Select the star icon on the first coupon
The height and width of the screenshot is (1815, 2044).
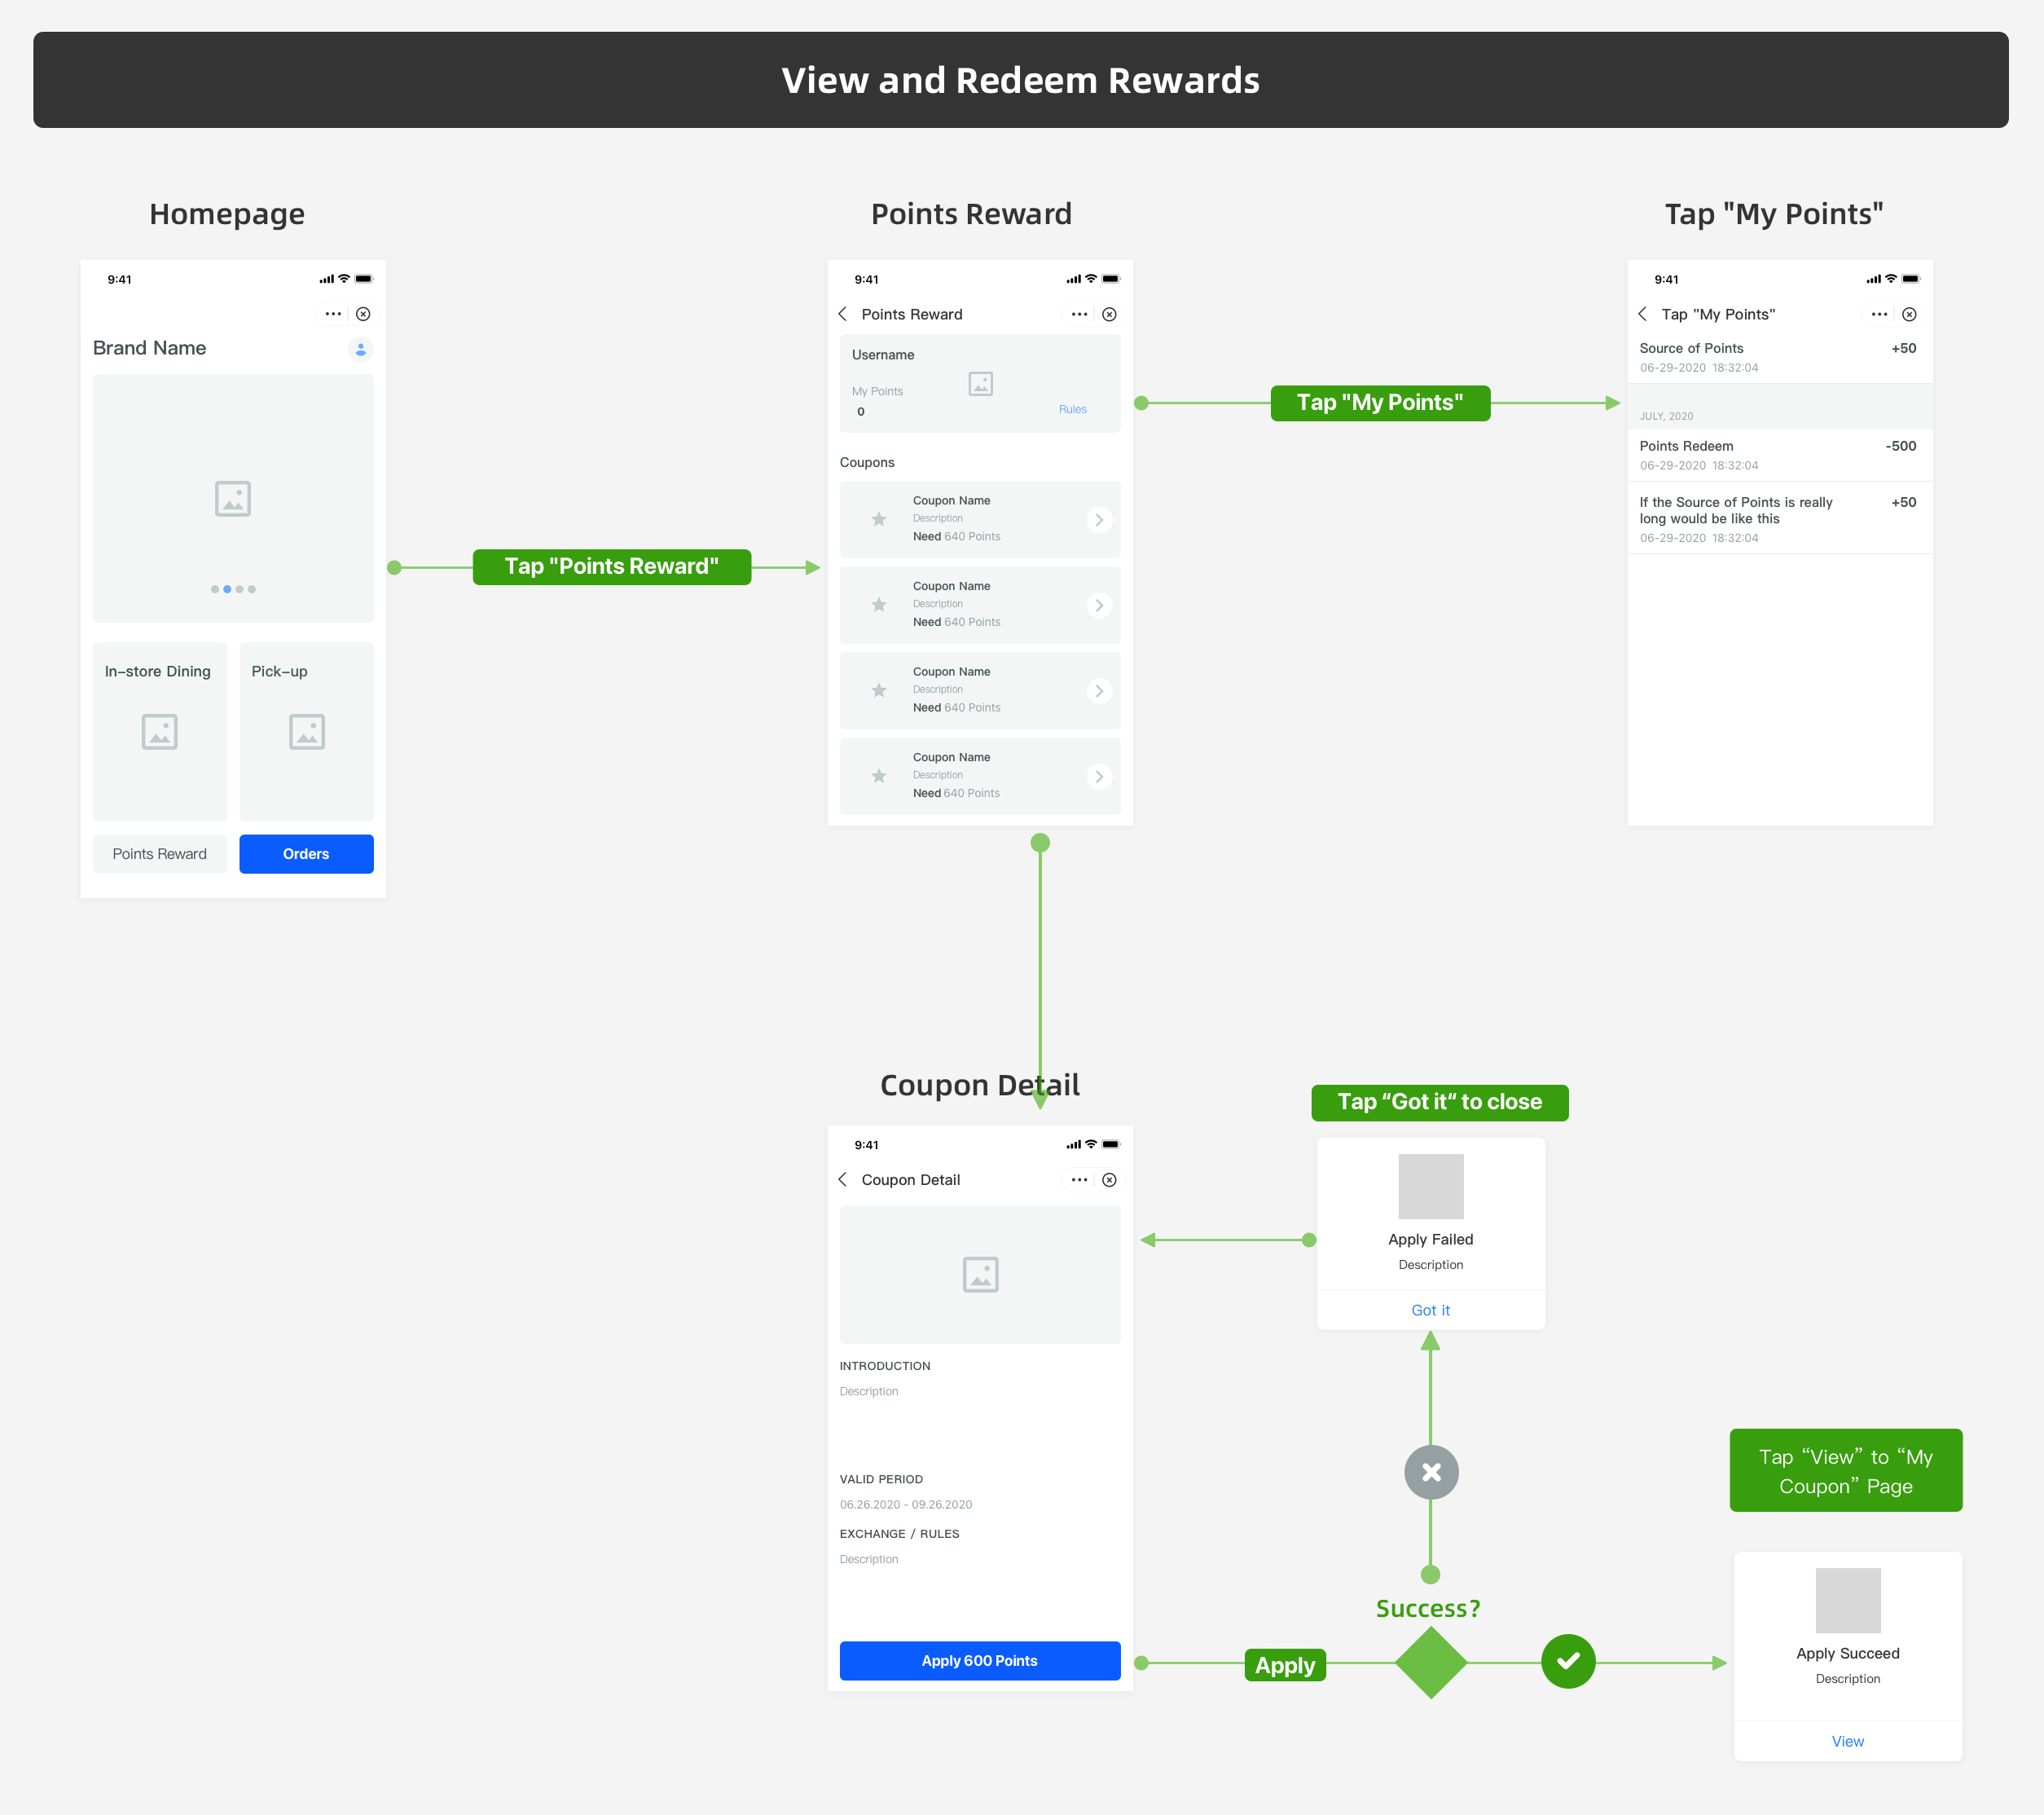[x=878, y=518]
